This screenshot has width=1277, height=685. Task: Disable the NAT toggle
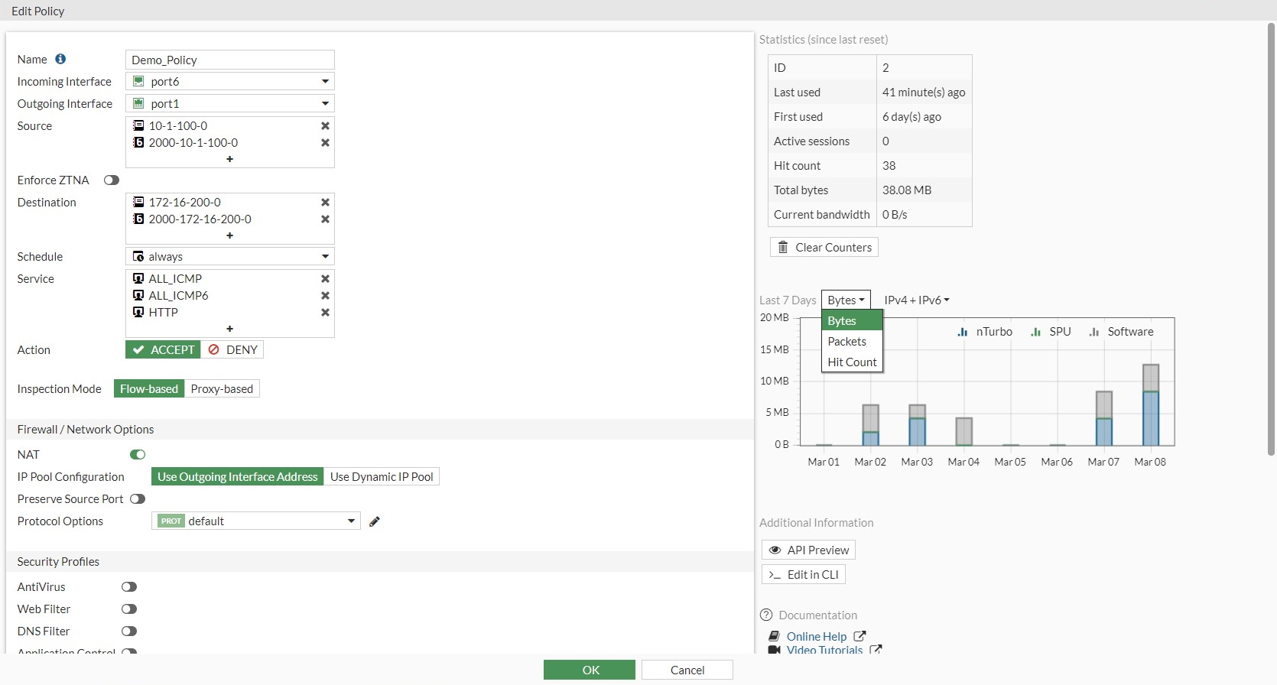pyautogui.click(x=138, y=455)
